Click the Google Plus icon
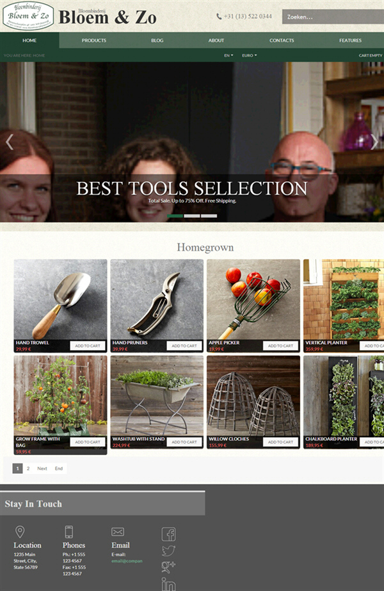This screenshot has width=384, height=591. click(x=168, y=567)
